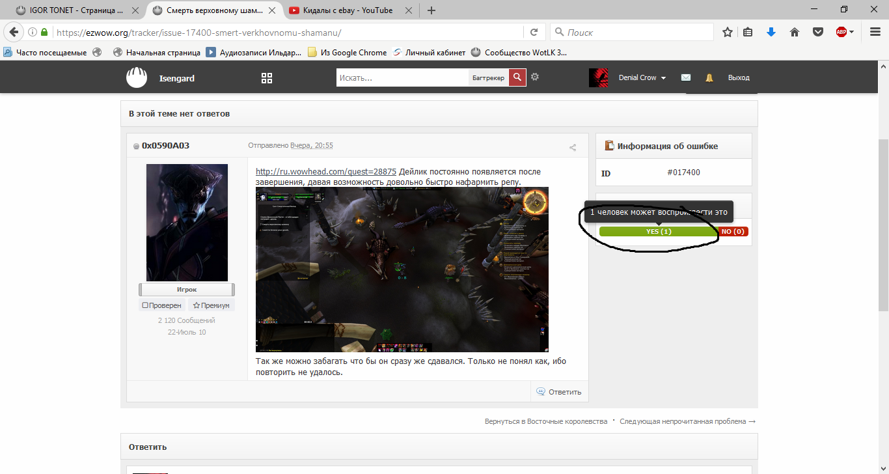Image resolution: width=889 pixels, height=474 pixels.
Task: Click the post author's avatar picture
Action: (187, 223)
